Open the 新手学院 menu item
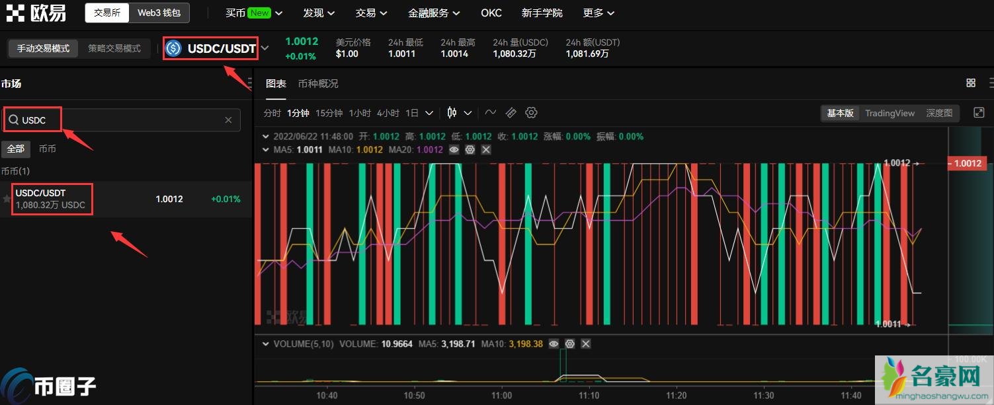 542,13
